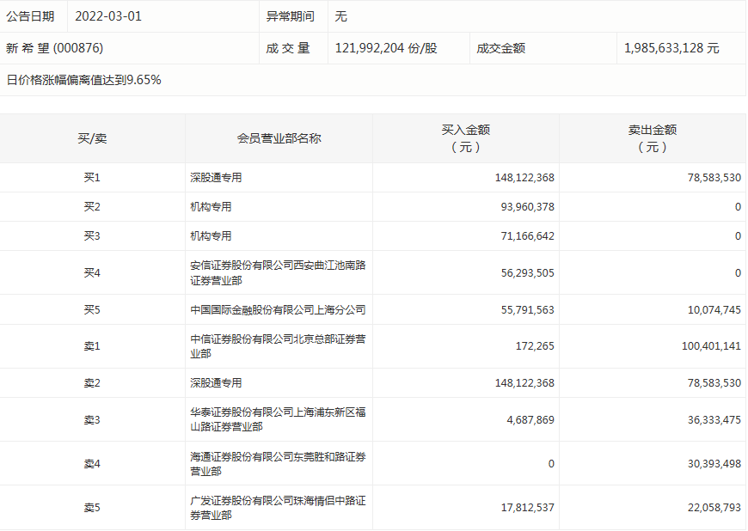
Task: Select the 卖1 row label
Action: click(92, 346)
